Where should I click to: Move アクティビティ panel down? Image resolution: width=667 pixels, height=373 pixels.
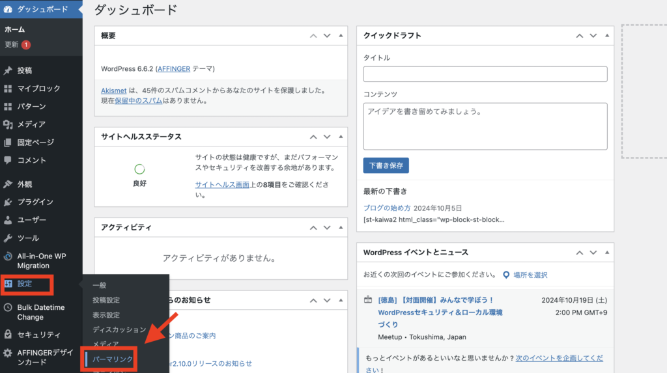(x=327, y=228)
